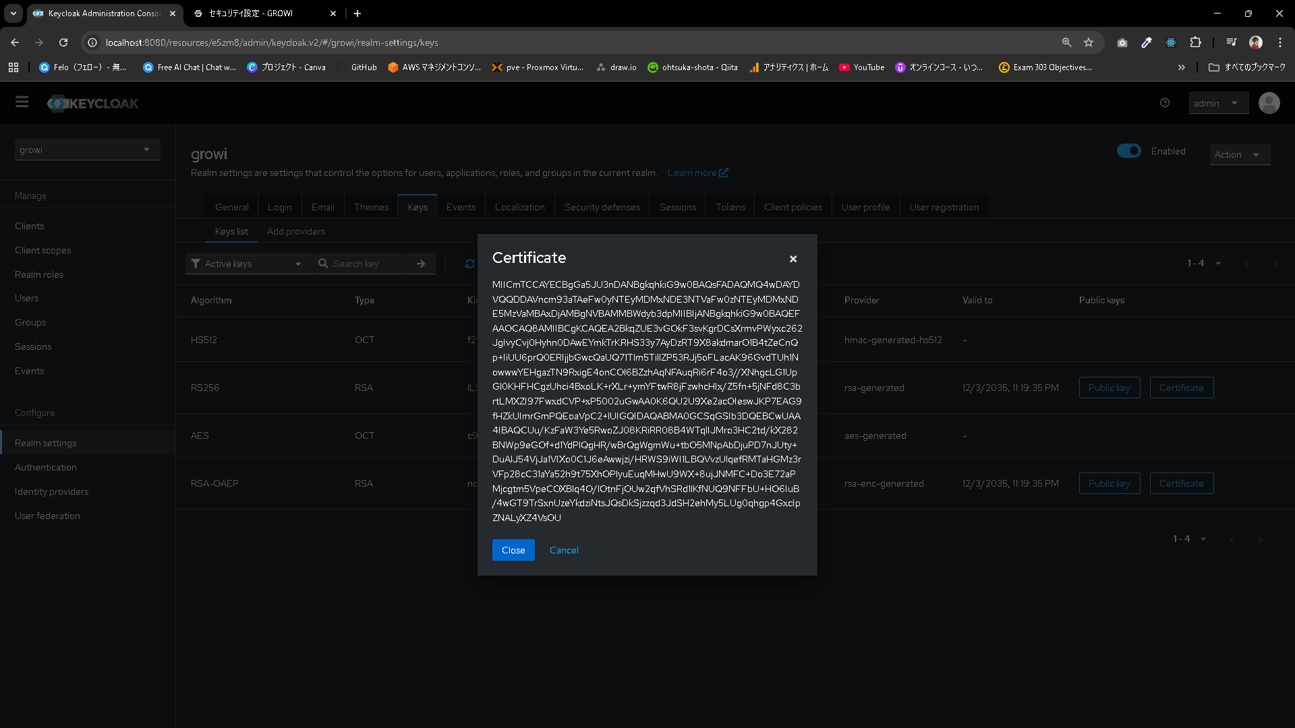This screenshot has width=1295, height=728.
Task: Click the search arrow button
Action: tap(421, 264)
